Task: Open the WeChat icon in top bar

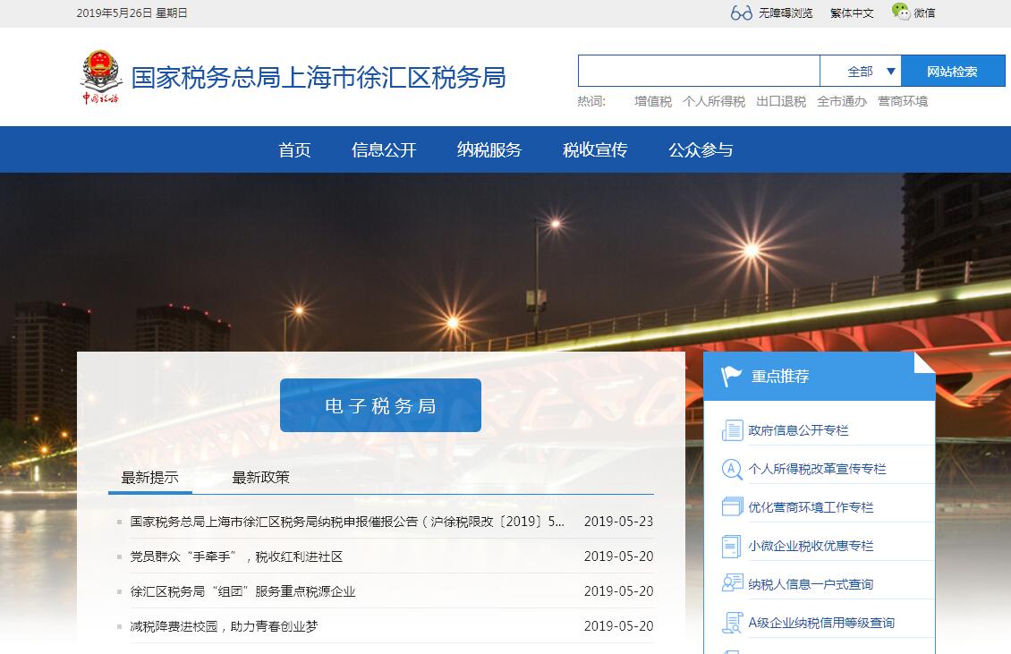Action: coord(900,12)
